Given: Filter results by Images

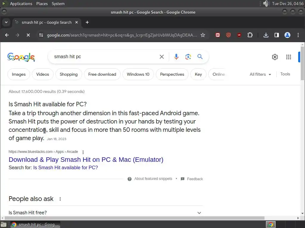Looking at the screenshot, I should tap(19, 74).
